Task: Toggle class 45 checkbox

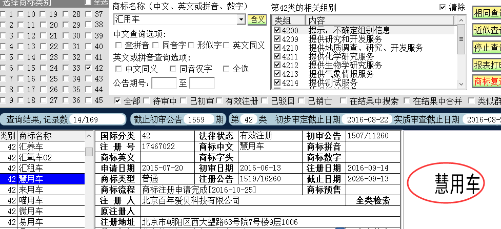Action: click(x=89, y=100)
